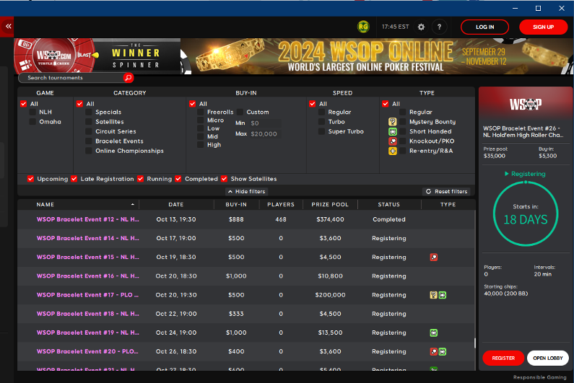Open the Responsible Gaming link
Image resolution: width=574 pixels, height=383 pixels.
[539, 377]
